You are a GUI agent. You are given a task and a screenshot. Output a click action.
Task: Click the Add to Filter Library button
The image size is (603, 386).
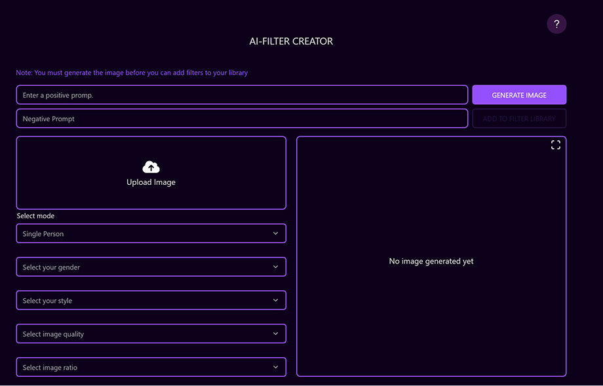pos(519,119)
